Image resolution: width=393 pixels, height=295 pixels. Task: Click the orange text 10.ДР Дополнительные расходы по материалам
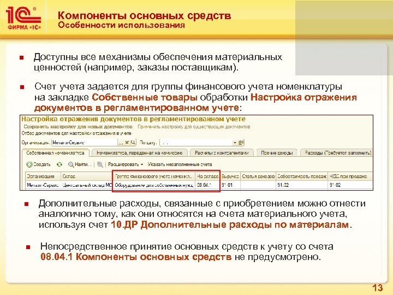point(230,225)
